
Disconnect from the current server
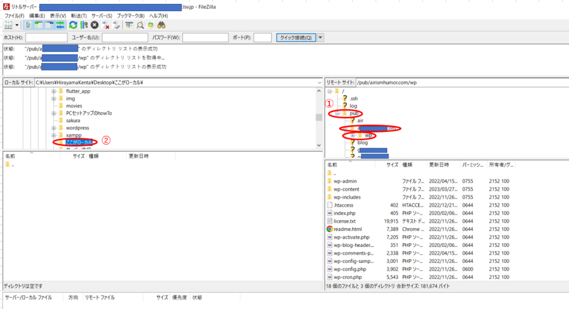click(106, 25)
